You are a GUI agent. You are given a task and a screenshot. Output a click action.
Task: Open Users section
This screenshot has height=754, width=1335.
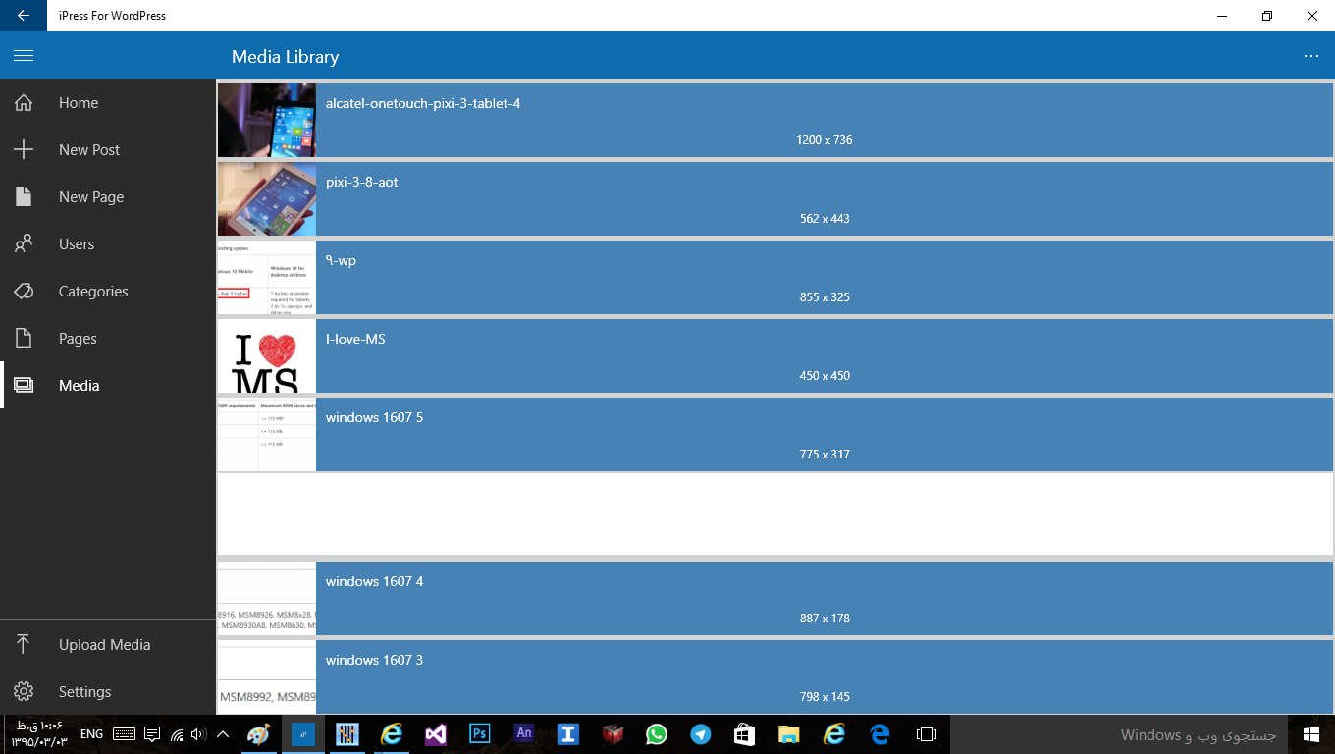[77, 244]
